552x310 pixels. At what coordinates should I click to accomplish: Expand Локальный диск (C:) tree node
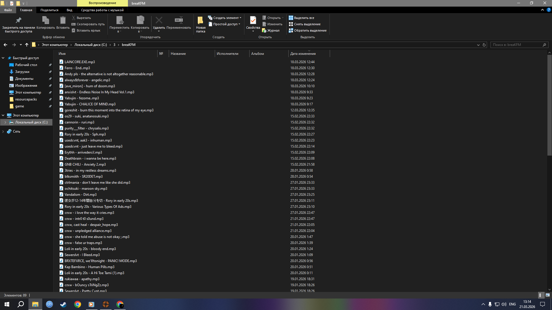tap(5, 122)
